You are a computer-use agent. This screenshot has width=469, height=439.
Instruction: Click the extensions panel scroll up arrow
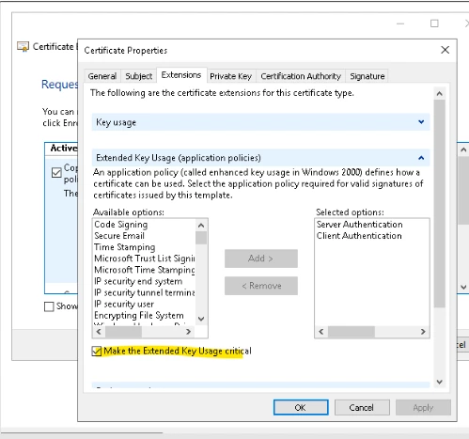click(x=440, y=94)
